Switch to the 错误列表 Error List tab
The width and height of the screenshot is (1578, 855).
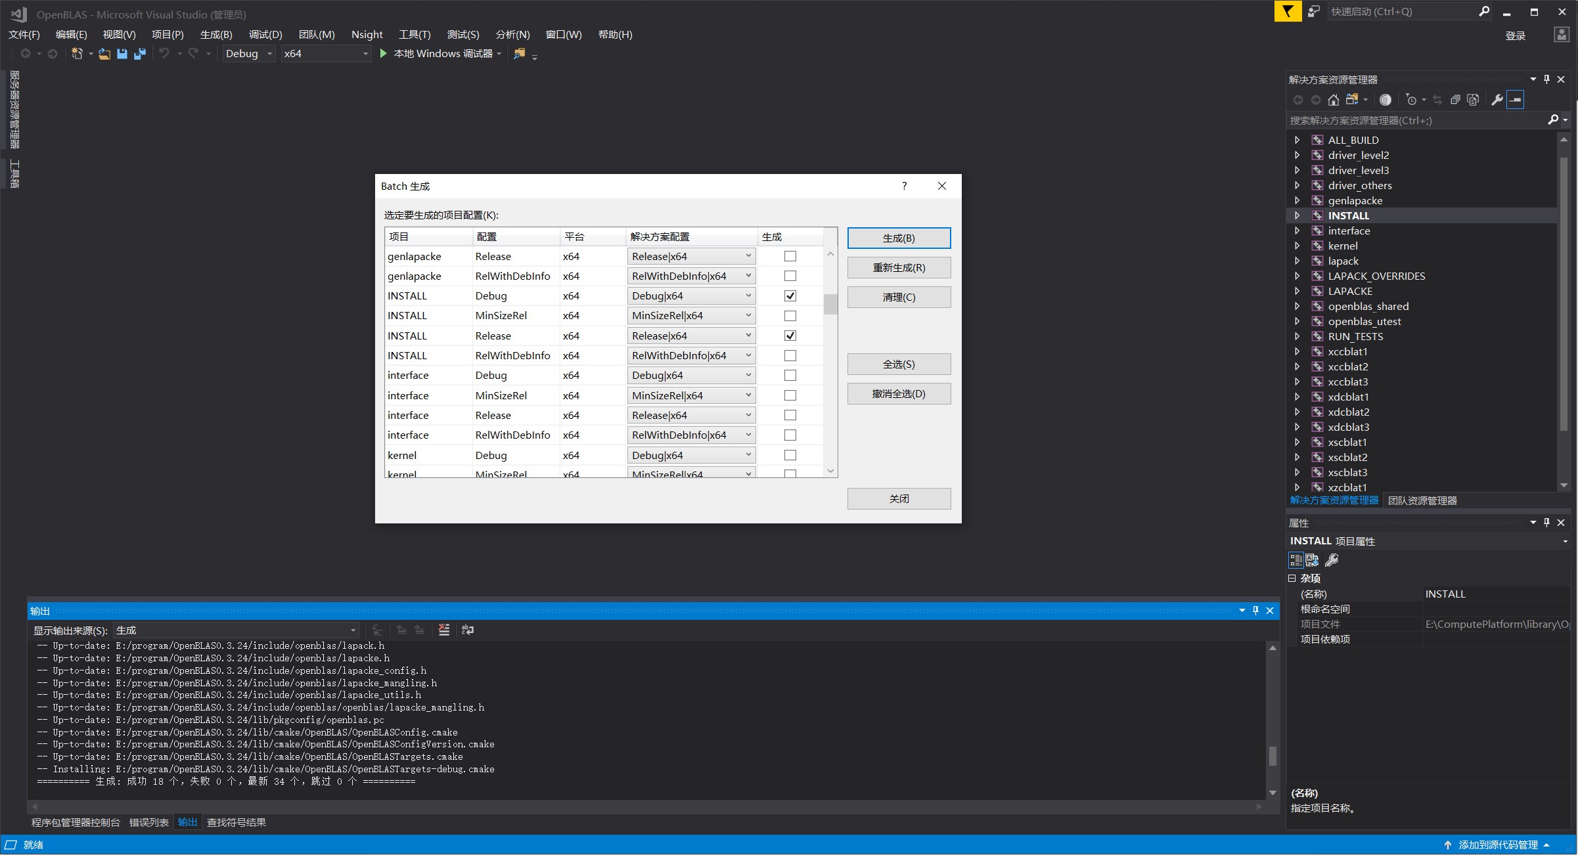149,823
